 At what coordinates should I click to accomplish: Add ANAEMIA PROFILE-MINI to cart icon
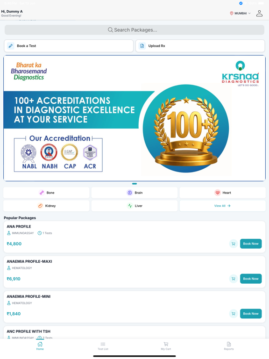234,314
